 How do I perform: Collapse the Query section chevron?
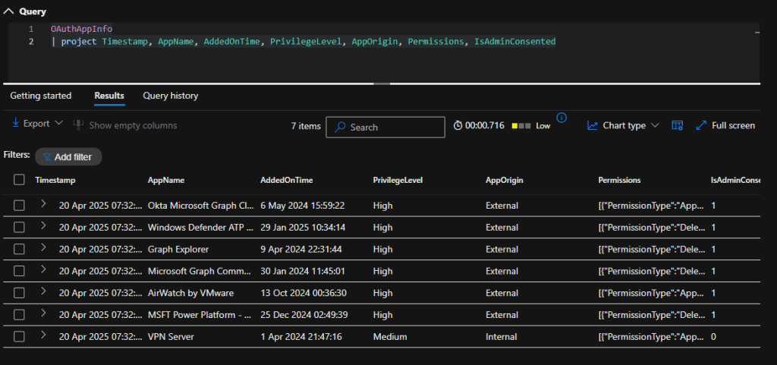tap(9, 11)
